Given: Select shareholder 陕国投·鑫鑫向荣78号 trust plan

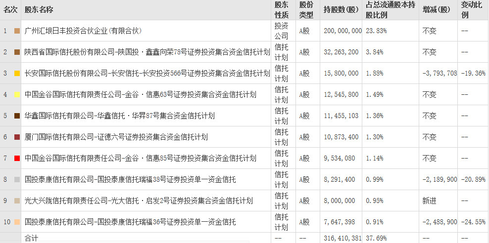Looking at the screenshot, I should (x=147, y=52).
